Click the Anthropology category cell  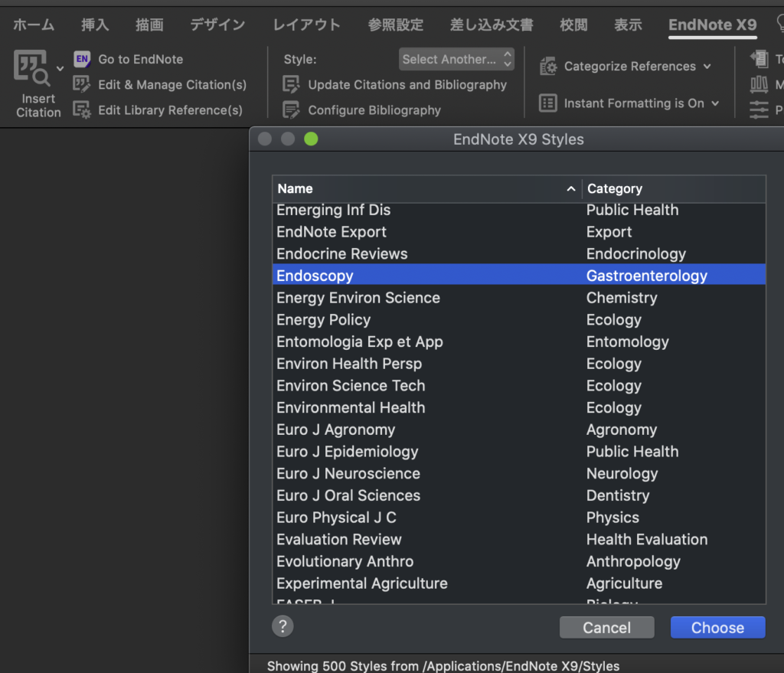(633, 562)
